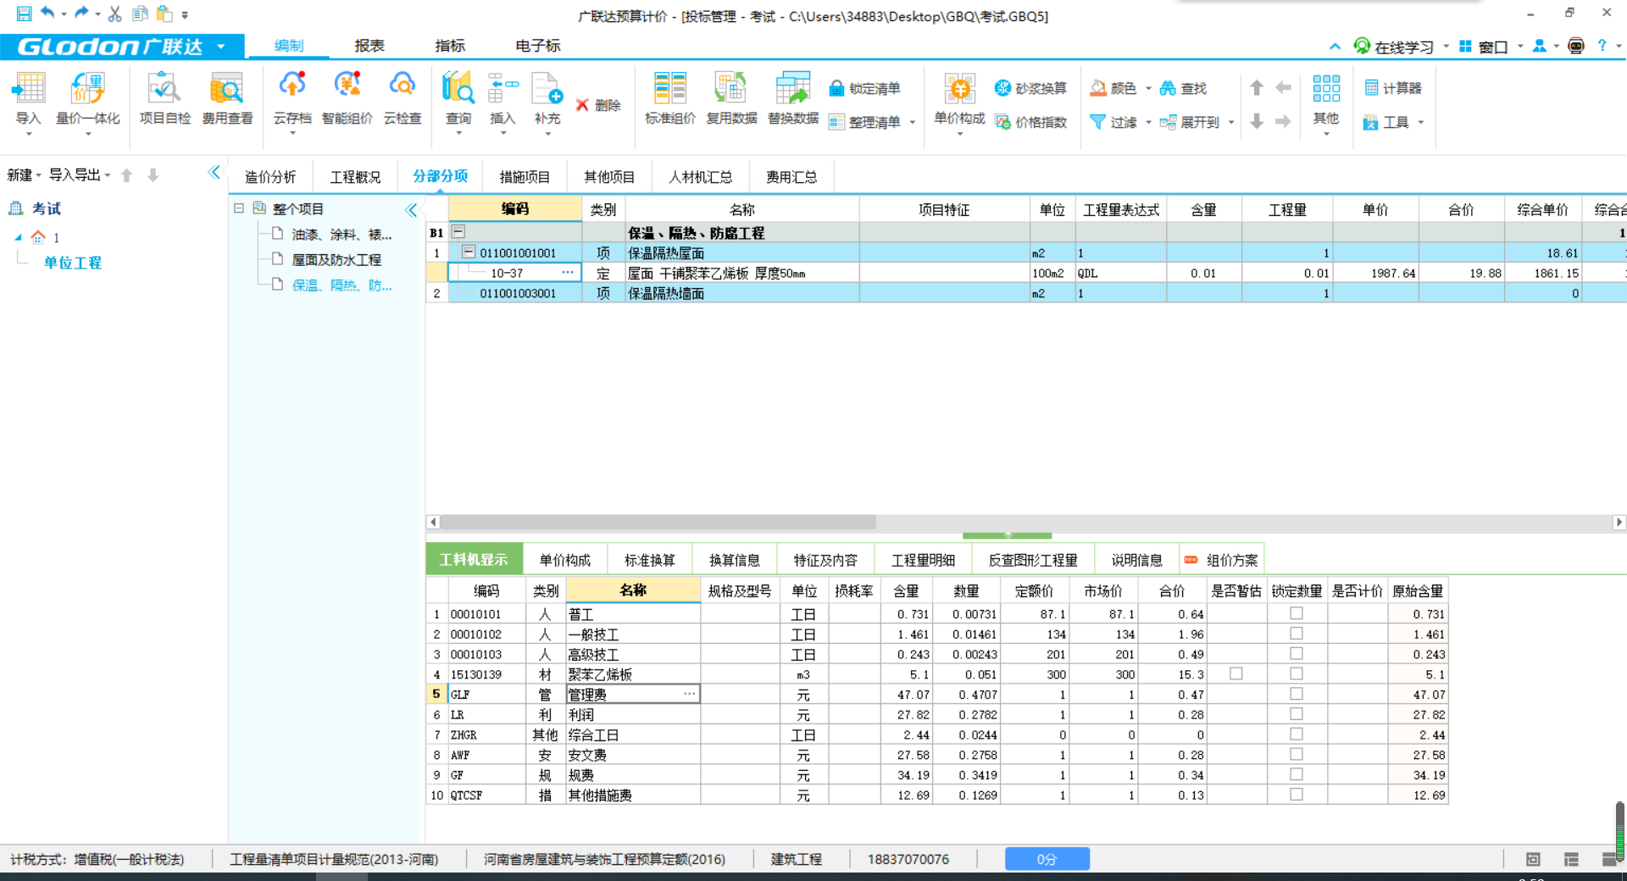Viewport: 1627px width, 881px height.
Task: Delete the selected row with 删除
Action: click(x=599, y=105)
